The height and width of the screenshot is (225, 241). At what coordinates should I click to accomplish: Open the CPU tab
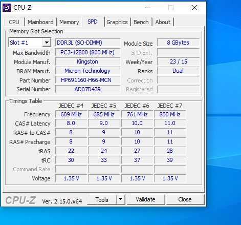click(14, 22)
